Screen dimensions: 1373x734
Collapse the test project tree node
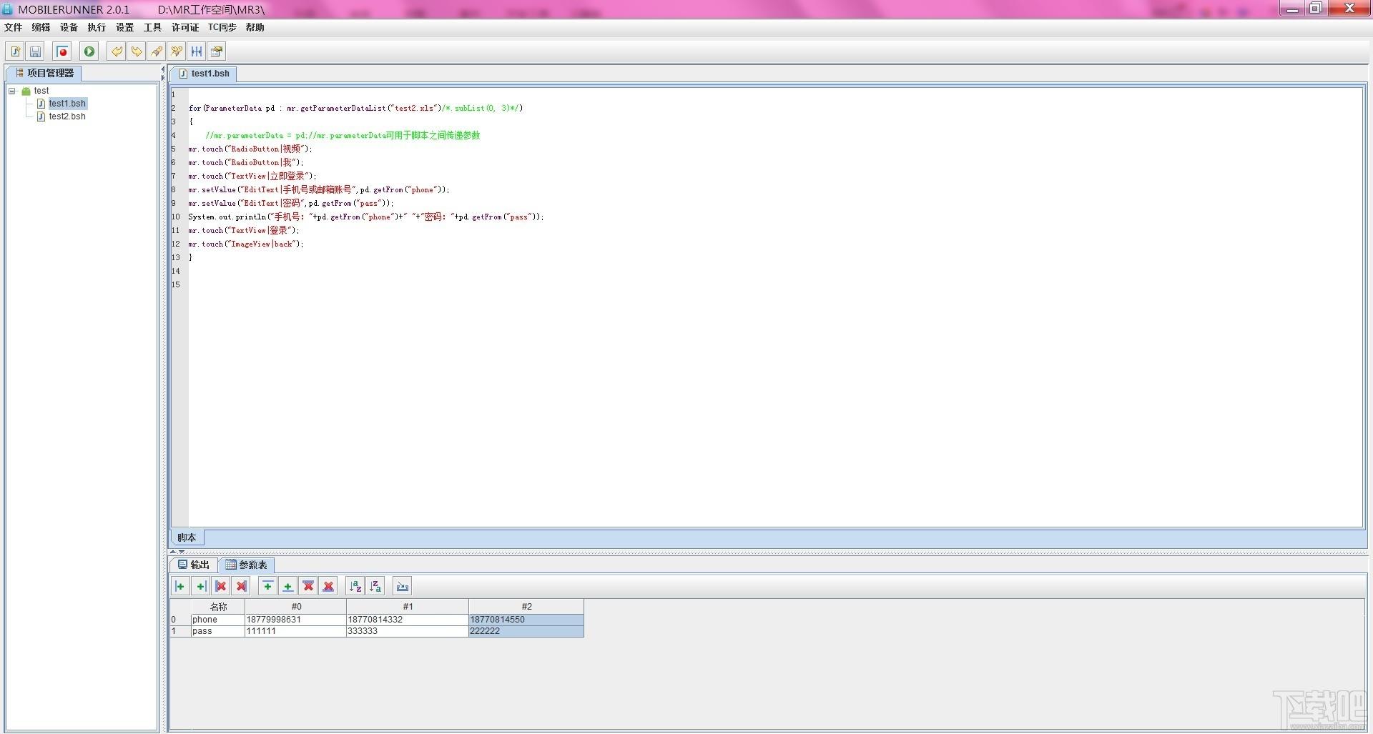click(x=12, y=91)
